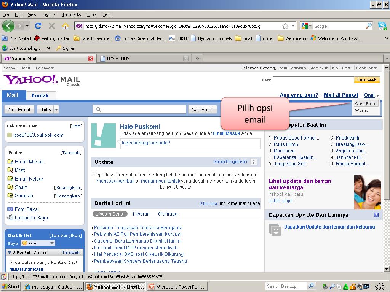
Task: Expand the Lainnya dropdown
Action: tap(45, 68)
